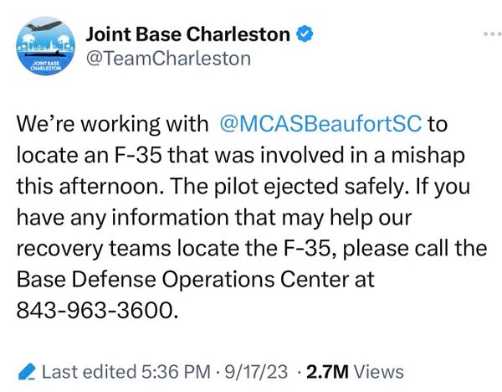The height and width of the screenshot is (392, 502).
Task: Click the blue verified checkmark badge
Action: tap(307, 34)
